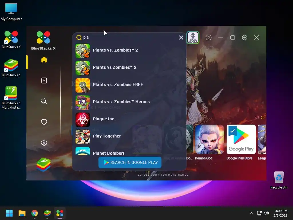Viewport: 293px width, 220px height.
Task: Click the partially visible League game tile
Action: 262,140
